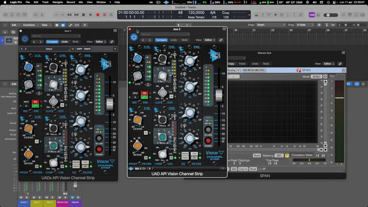Open SPAN mode settings gear icon
This screenshot has width=368, height=207.
pos(325,77)
